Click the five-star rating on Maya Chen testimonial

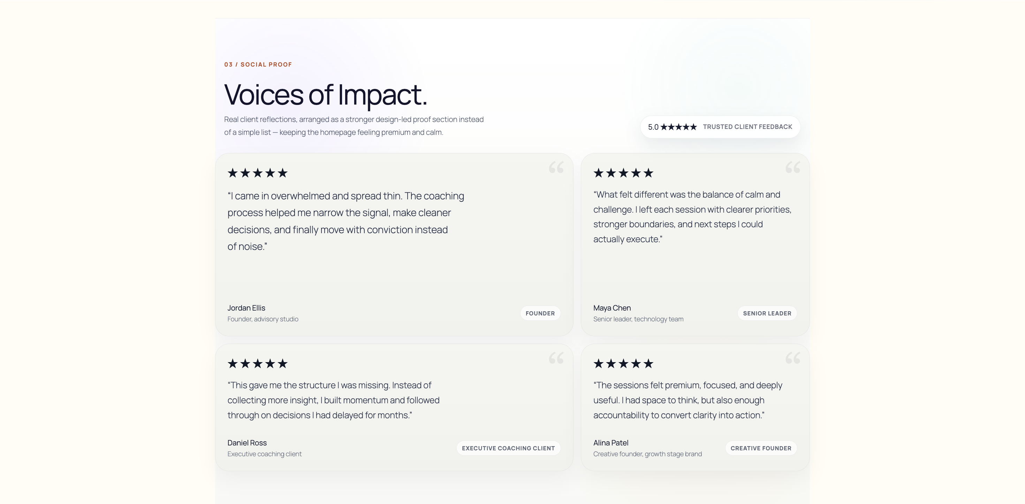click(x=623, y=173)
